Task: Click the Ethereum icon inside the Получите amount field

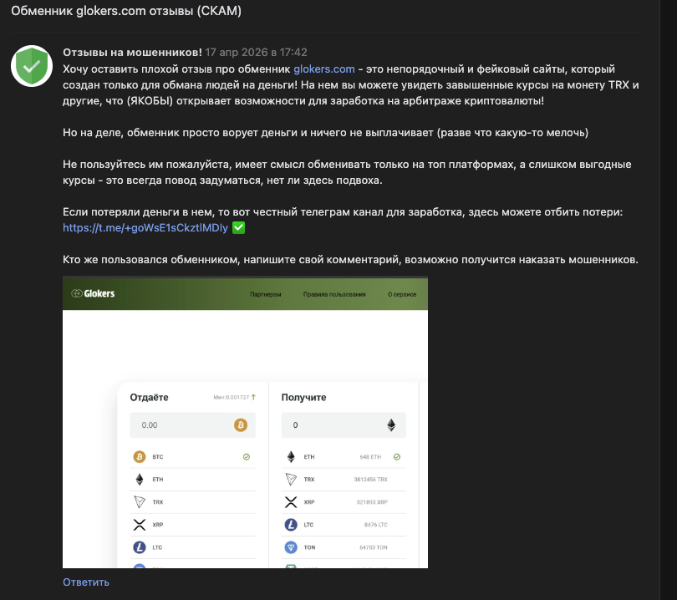Action: [x=391, y=425]
